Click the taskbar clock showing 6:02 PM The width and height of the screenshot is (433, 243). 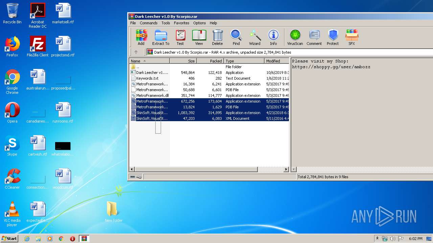pyautogui.click(x=415, y=239)
